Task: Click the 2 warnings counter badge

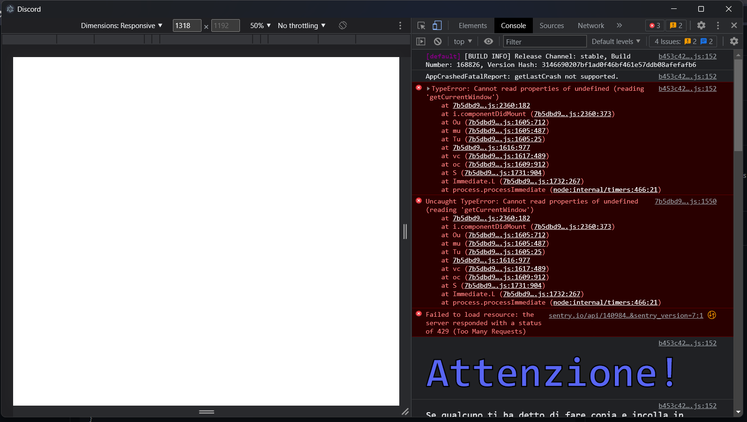Action: coord(676,26)
